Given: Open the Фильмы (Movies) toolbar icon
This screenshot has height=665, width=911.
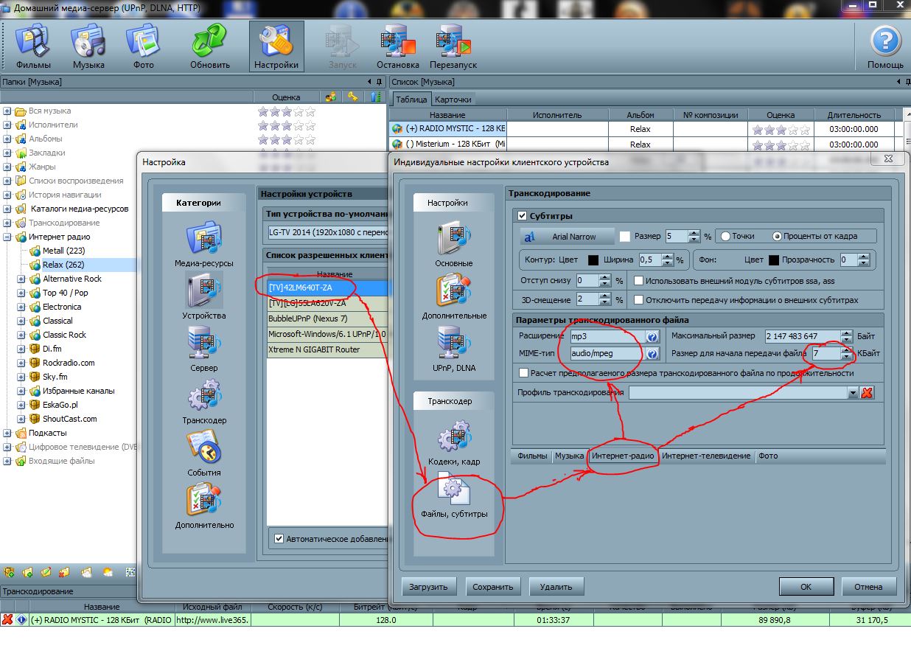Looking at the screenshot, I should [33, 46].
